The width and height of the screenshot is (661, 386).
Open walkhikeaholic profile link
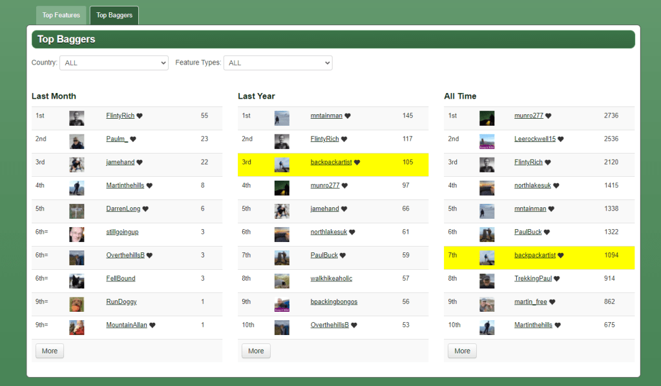[331, 278]
